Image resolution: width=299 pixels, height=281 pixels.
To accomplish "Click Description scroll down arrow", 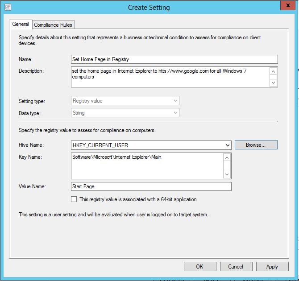I will (273, 83).
